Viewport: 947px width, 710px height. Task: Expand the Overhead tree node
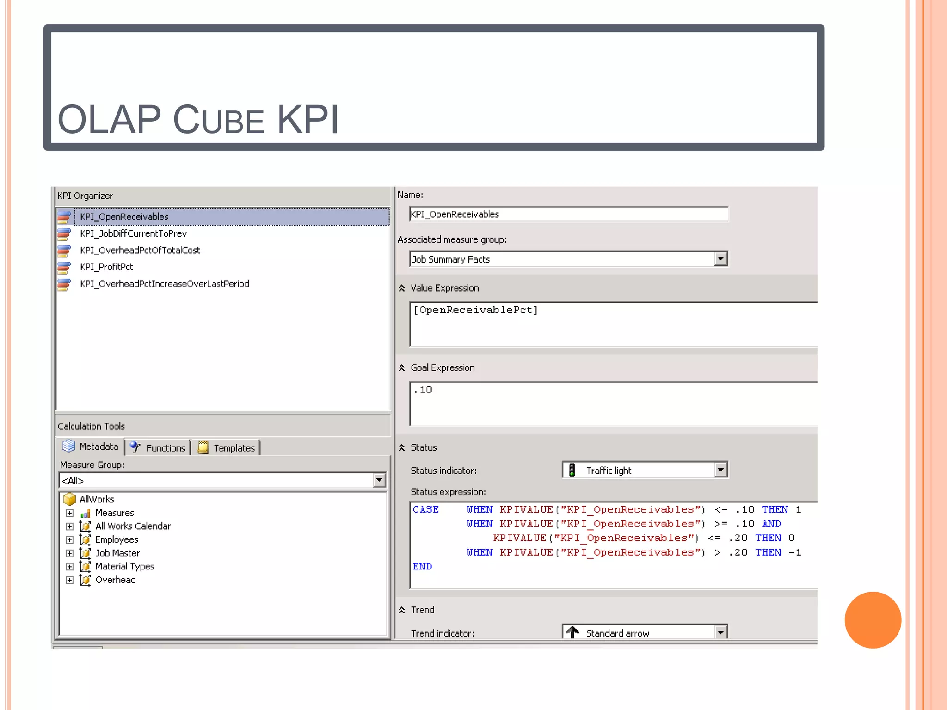69,580
